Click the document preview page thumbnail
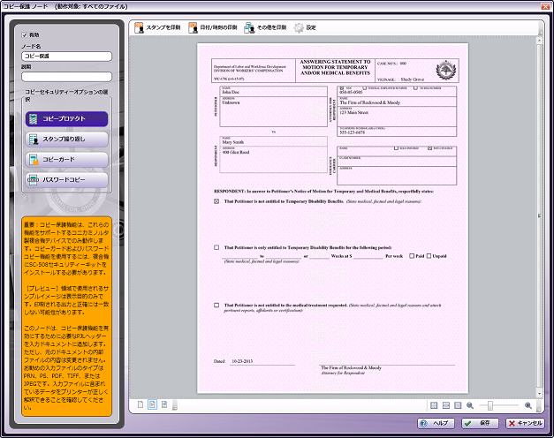Viewport: 554px width, 438px height. (333, 218)
